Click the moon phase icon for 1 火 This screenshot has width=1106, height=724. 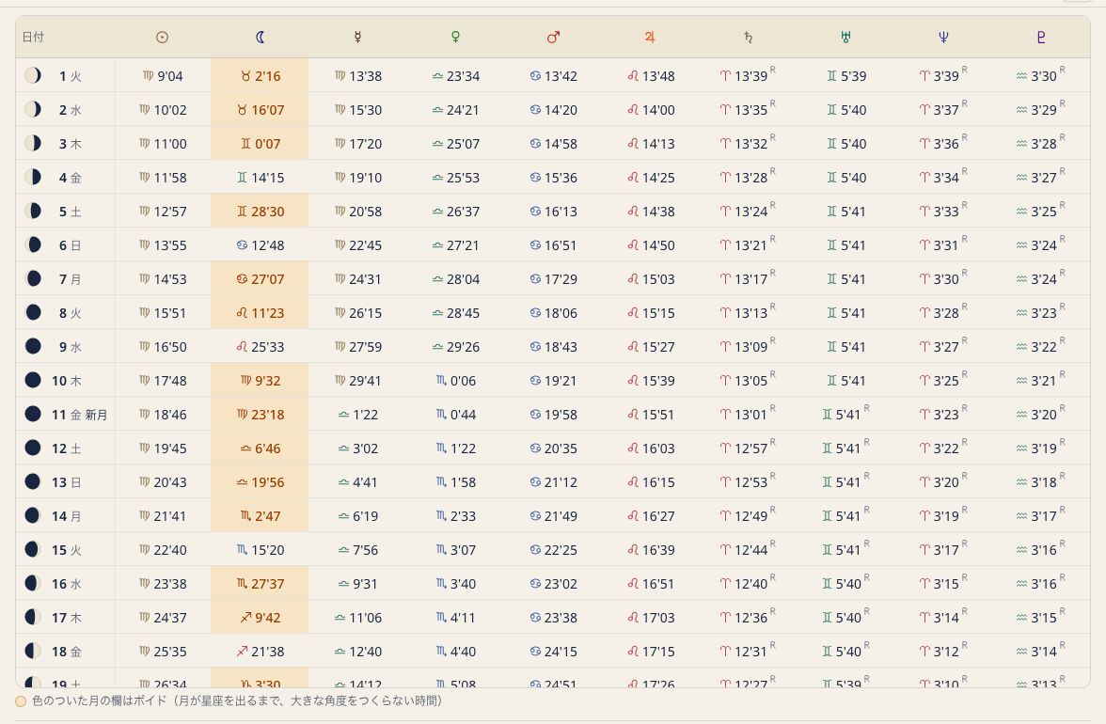(32, 75)
